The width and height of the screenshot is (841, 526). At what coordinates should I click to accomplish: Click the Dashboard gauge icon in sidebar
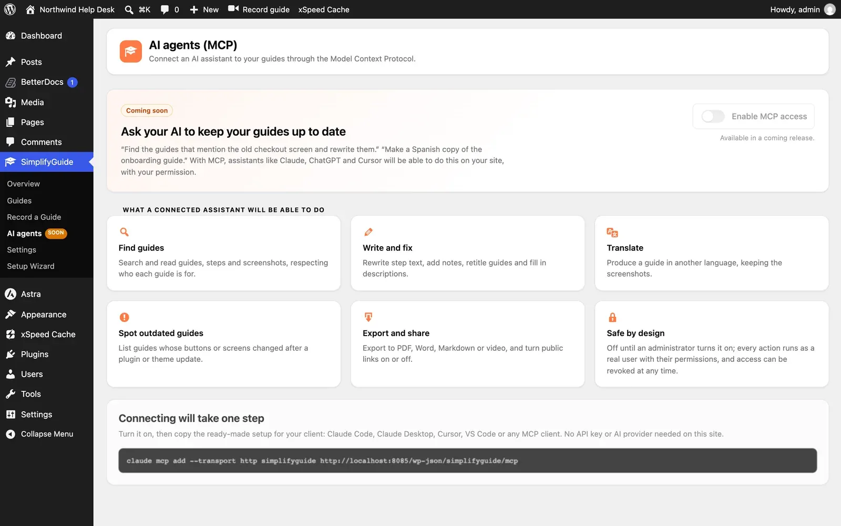11,36
